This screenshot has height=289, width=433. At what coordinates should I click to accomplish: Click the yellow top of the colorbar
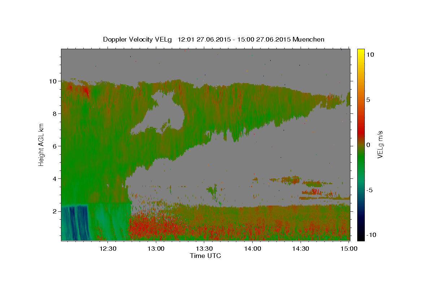tap(361, 52)
